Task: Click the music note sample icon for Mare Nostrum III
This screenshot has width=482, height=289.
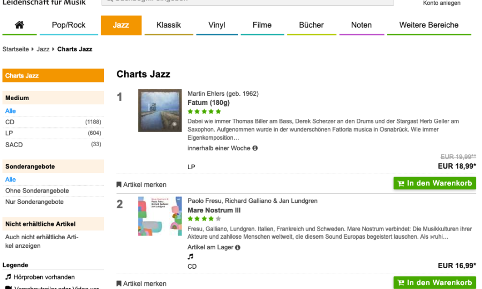Action: (190, 257)
